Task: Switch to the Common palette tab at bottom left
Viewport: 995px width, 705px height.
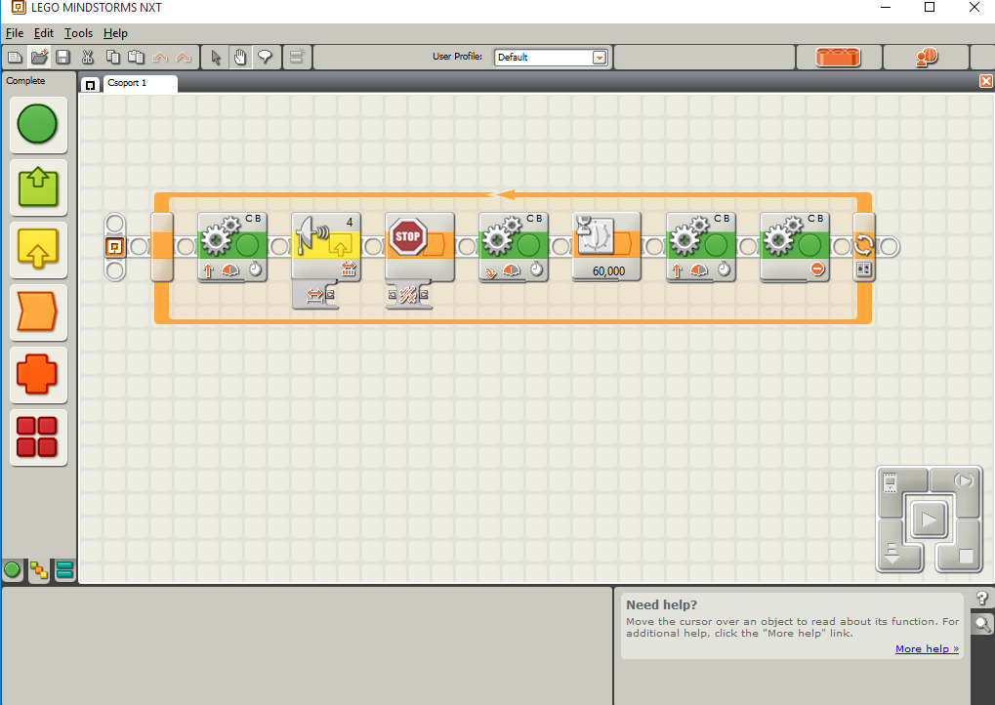Action: pyautogui.click(x=12, y=570)
